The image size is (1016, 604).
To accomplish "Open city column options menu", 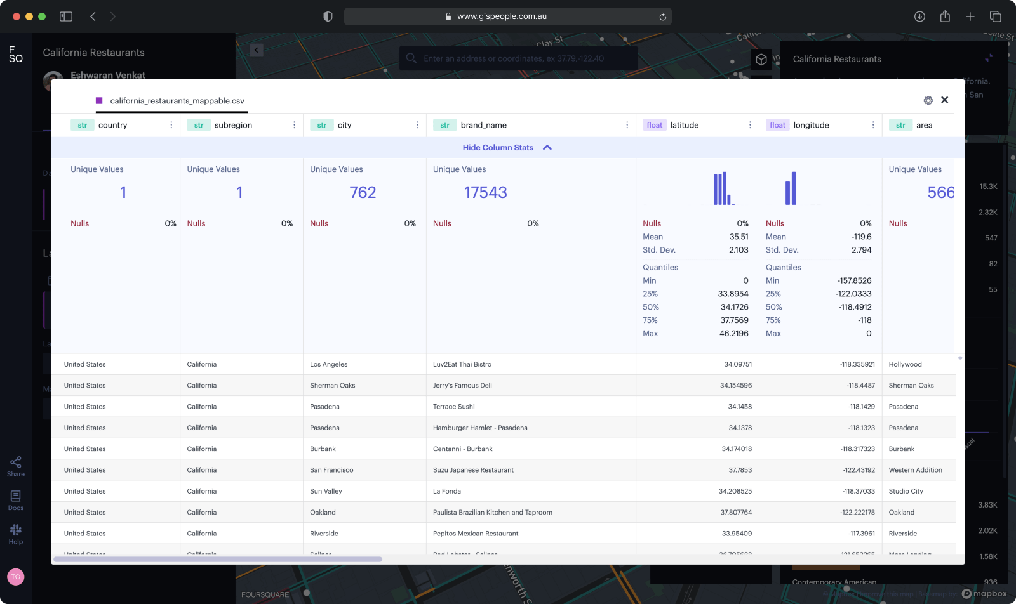I will pyautogui.click(x=417, y=125).
